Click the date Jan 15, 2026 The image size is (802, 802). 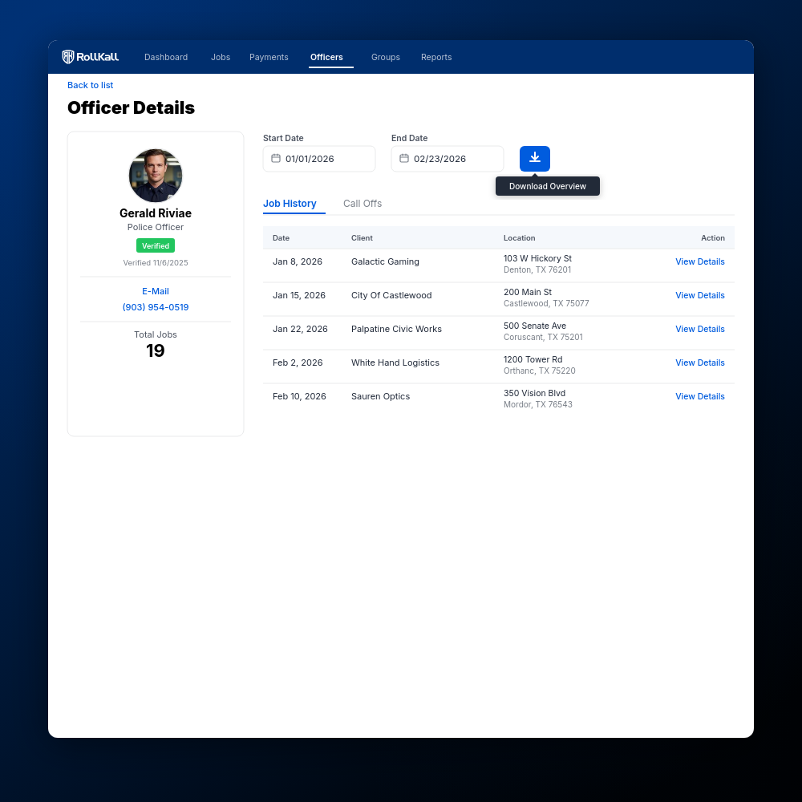(x=298, y=295)
